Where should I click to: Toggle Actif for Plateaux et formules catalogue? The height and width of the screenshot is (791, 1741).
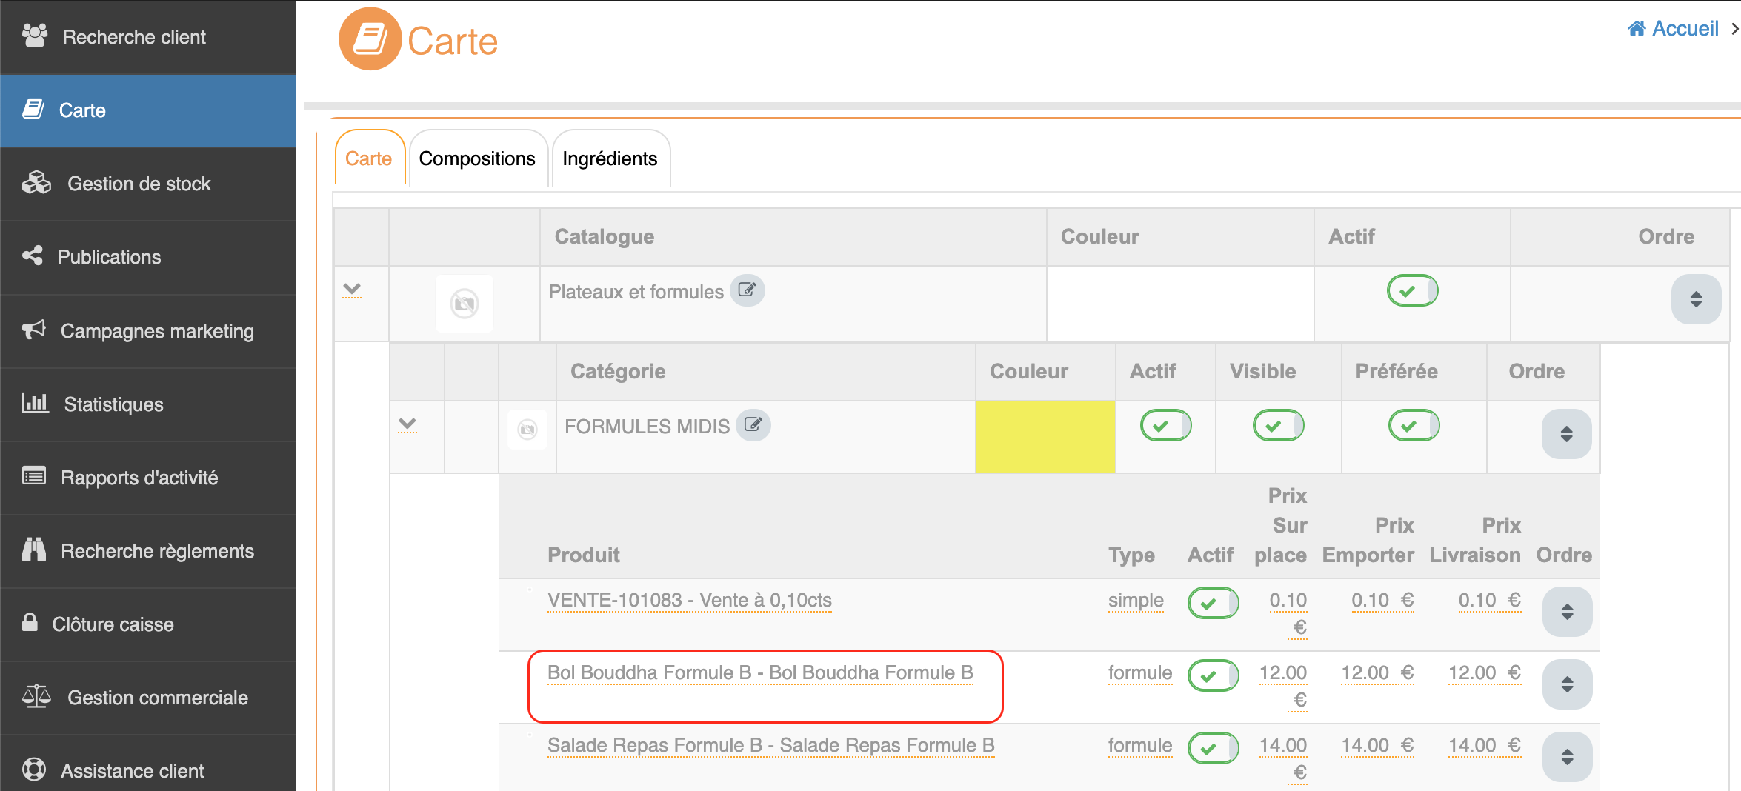1411,290
